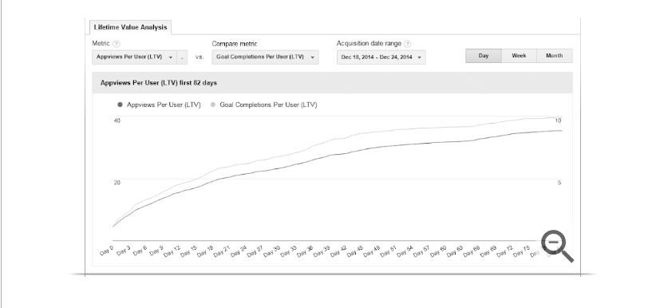Viewport: 664px width, 308px height.
Task: Click the Acquisition date range help icon
Action: click(x=407, y=44)
